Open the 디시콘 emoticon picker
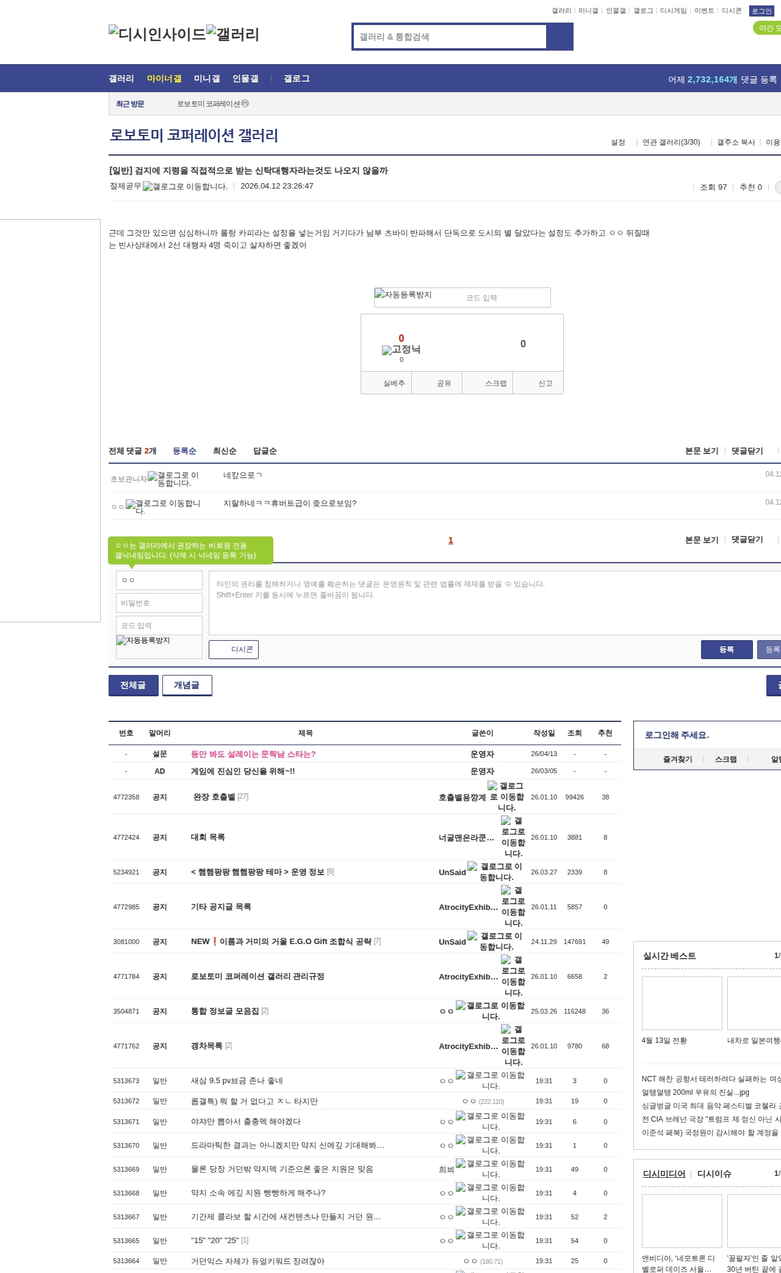The image size is (781, 1273). [234, 649]
